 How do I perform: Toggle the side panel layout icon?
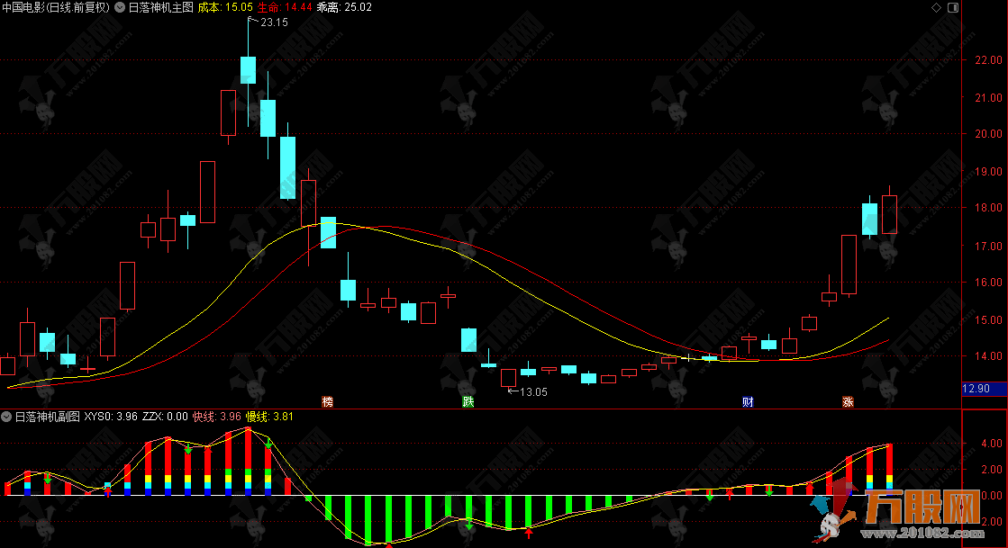953,8
